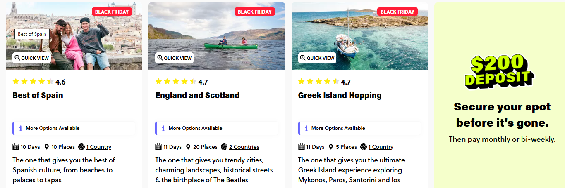565x188 pixels.
Task: Open Quick View for Best of Spain
Action: pyautogui.click(x=32, y=58)
